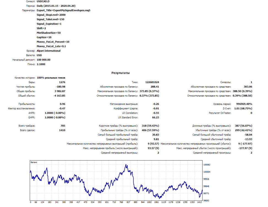Click profit trades value 406 (57.59%)
Screen dimensions: 268x207
tap(150, 130)
